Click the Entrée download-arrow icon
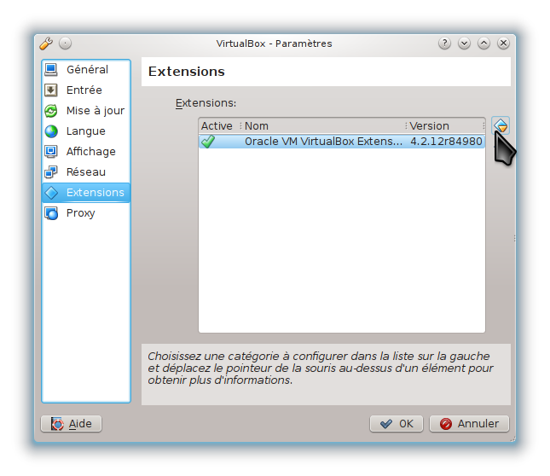The image size is (550, 476). pos(51,90)
